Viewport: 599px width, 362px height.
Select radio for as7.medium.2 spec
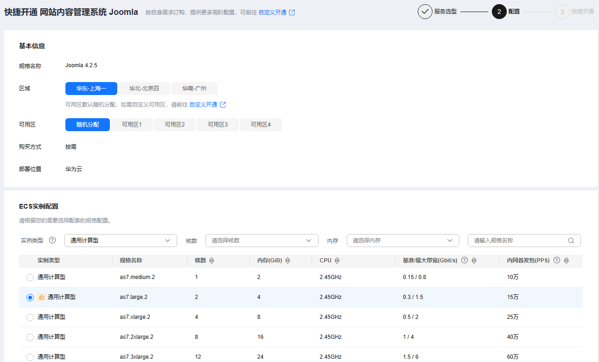coord(30,278)
